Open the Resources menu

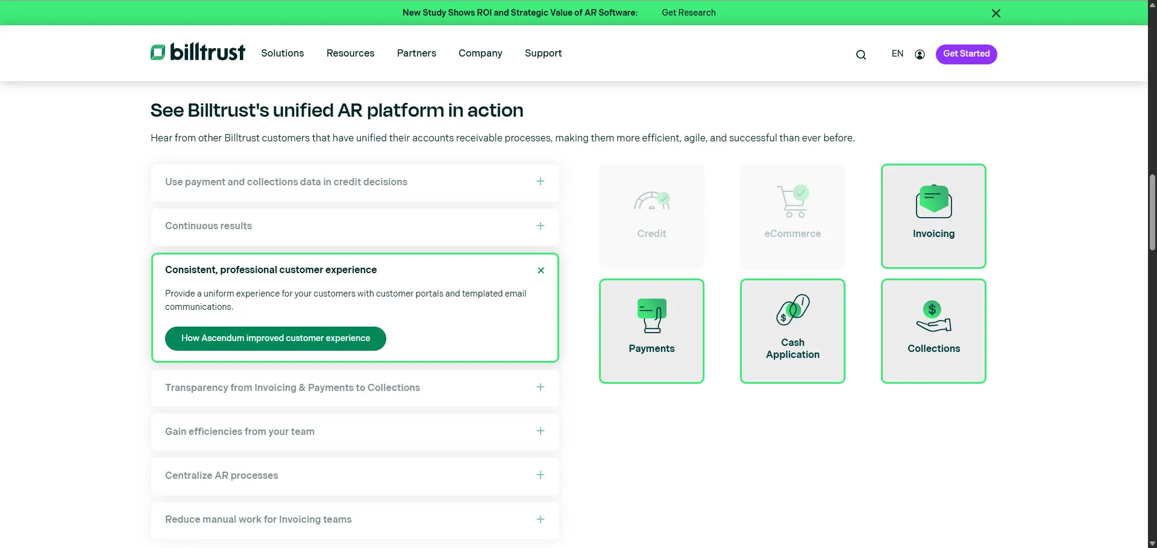tap(350, 53)
